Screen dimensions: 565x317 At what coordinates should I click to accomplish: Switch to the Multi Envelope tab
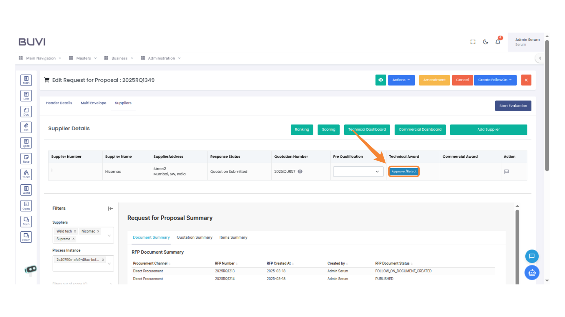click(x=93, y=103)
